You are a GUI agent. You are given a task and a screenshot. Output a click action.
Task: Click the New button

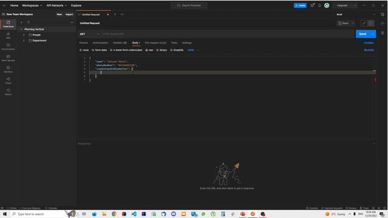59,15
